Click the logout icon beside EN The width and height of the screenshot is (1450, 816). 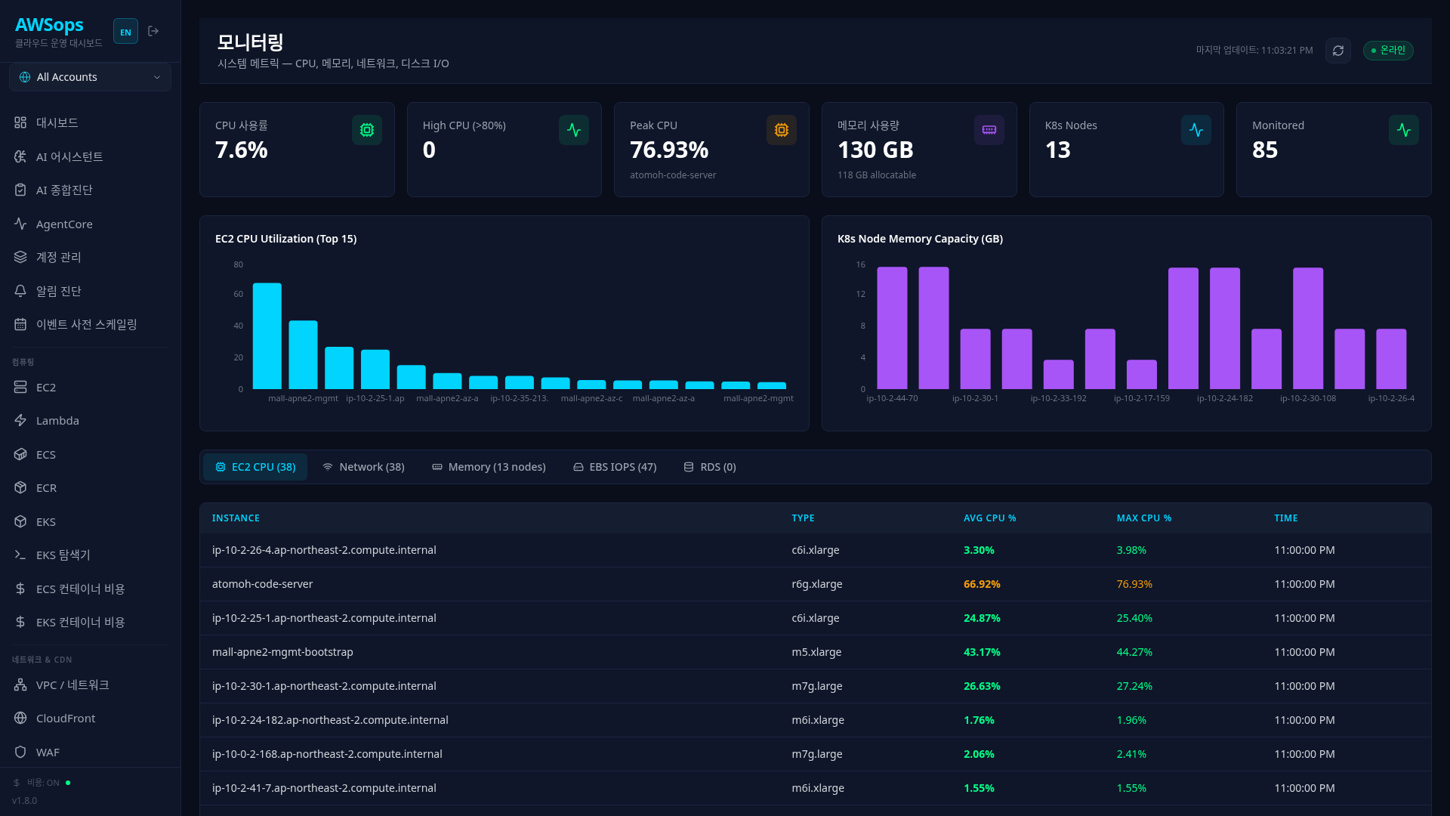(x=153, y=31)
